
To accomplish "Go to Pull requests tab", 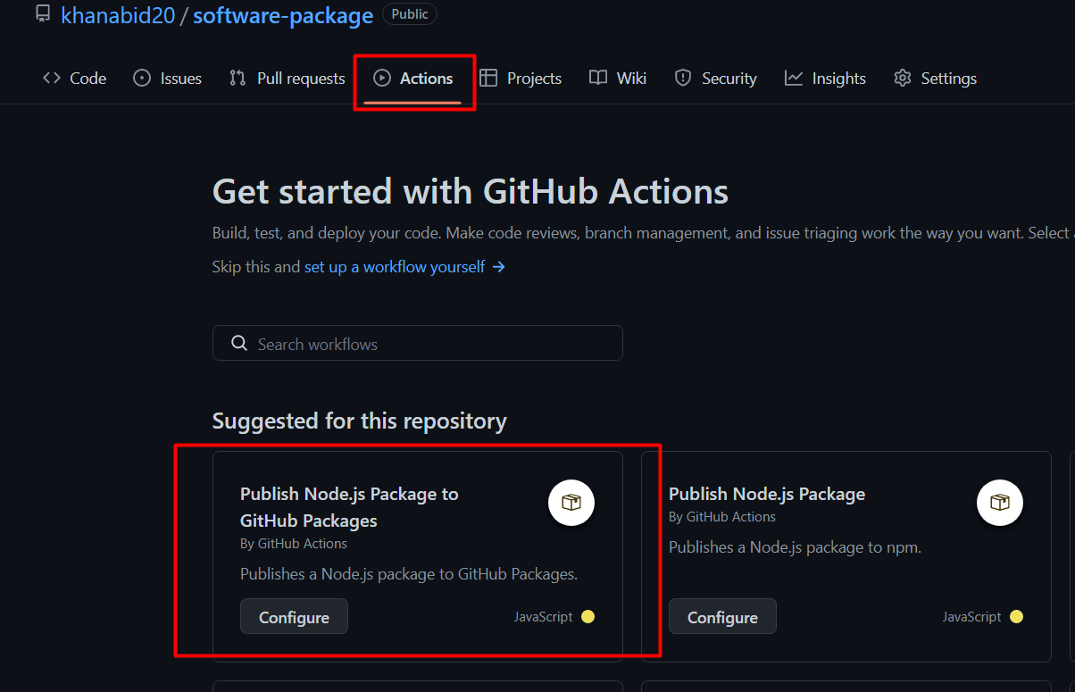I will pos(287,79).
